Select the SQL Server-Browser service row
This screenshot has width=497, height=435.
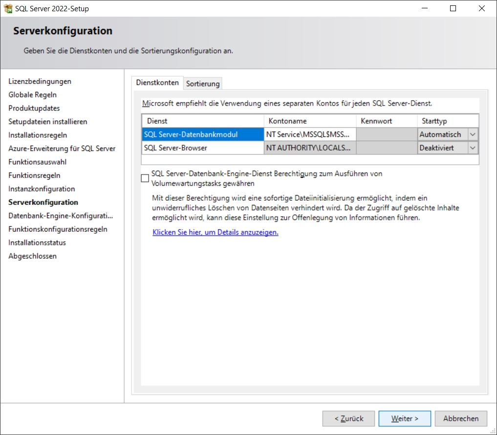click(203, 148)
